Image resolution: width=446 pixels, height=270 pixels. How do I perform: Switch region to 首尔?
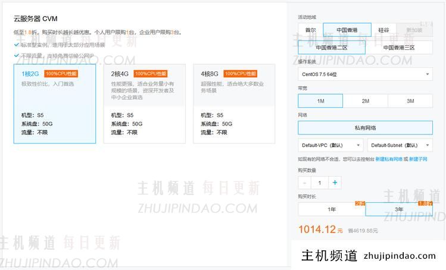(x=310, y=30)
